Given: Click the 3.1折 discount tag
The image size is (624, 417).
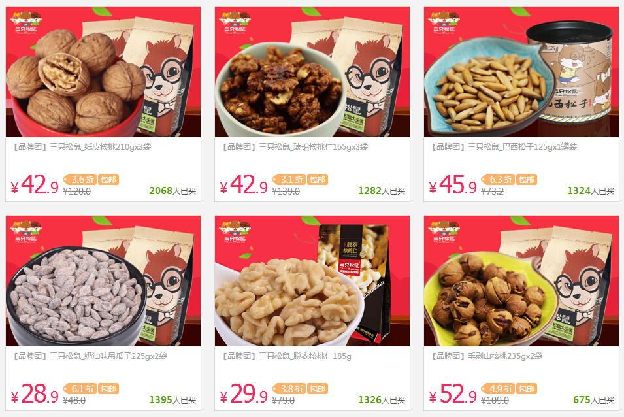Looking at the screenshot, I should (289, 180).
